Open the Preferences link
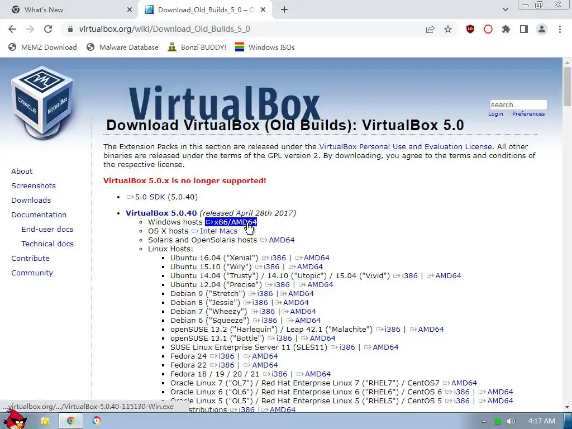This screenshot has width=572, height=429. tap(528, 114)
